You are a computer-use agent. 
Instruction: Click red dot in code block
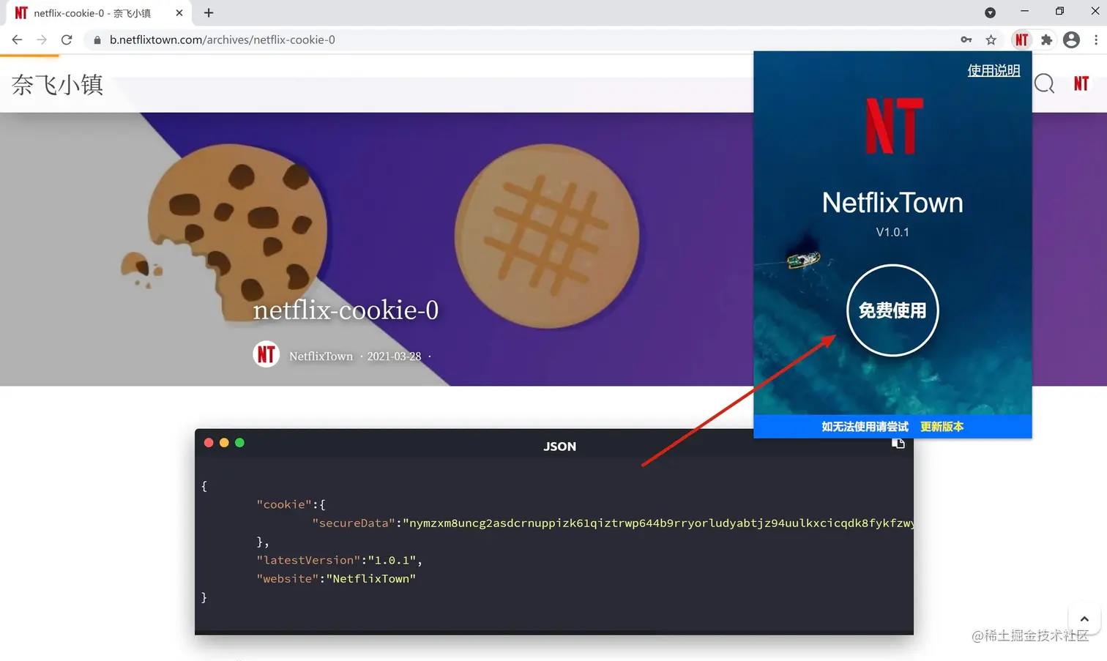209,443
